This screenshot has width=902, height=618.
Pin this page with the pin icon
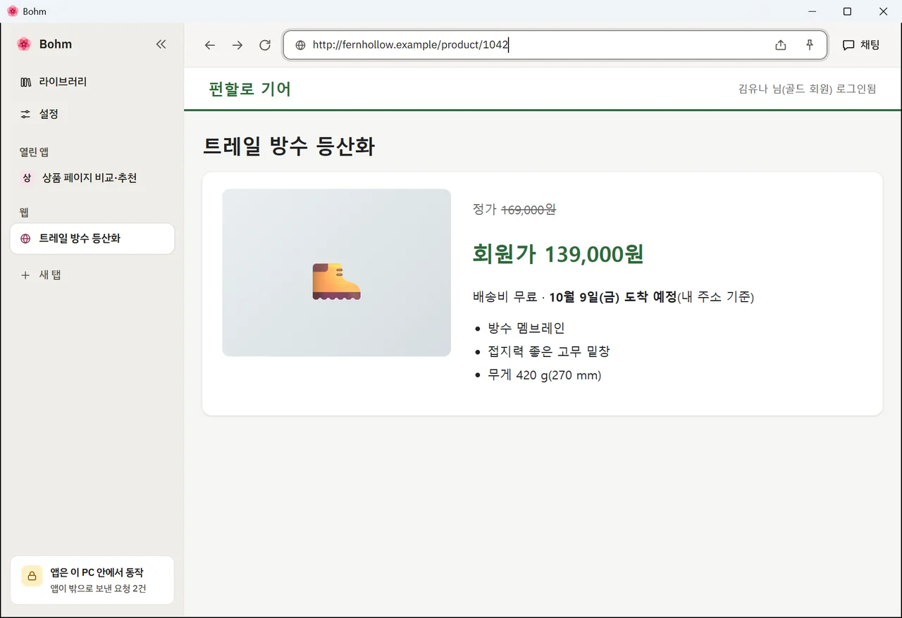click(810, 45)
